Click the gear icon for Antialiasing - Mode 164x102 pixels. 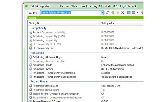(30, 65)
